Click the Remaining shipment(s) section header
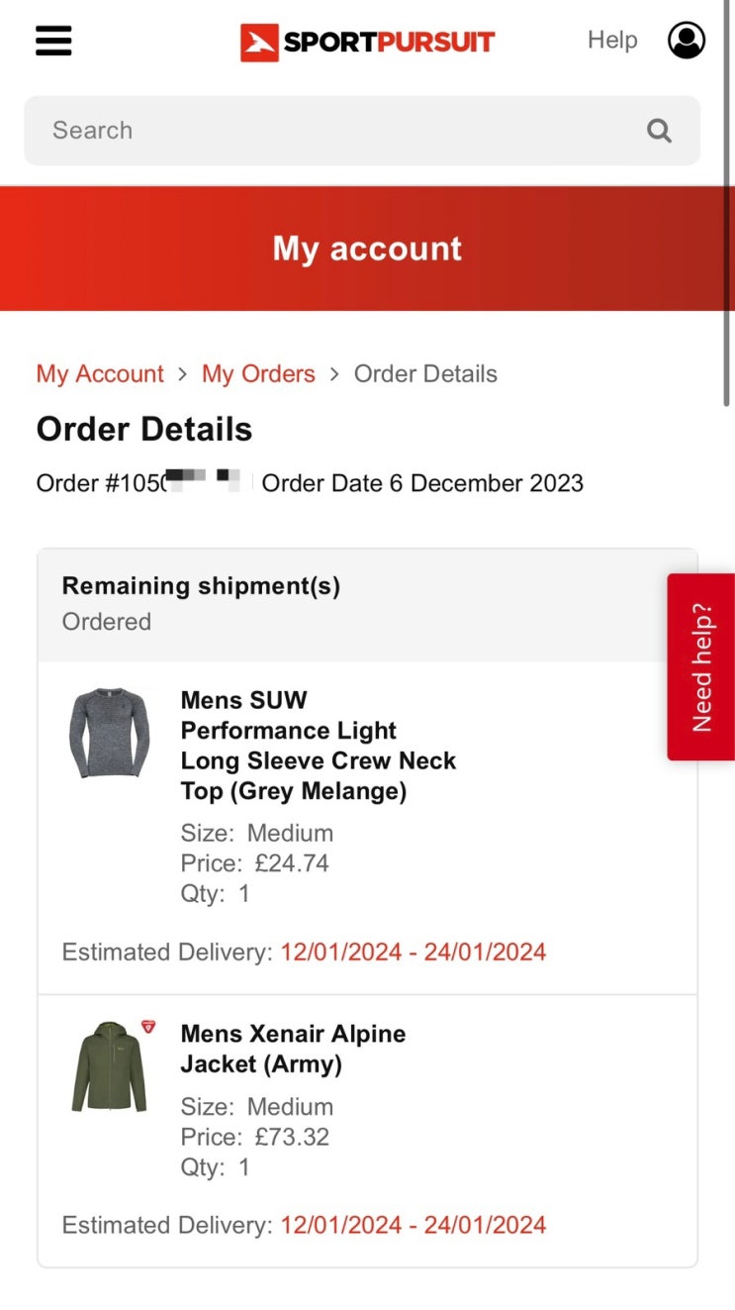The image size is (735, 1310). (x=201, y=586)
